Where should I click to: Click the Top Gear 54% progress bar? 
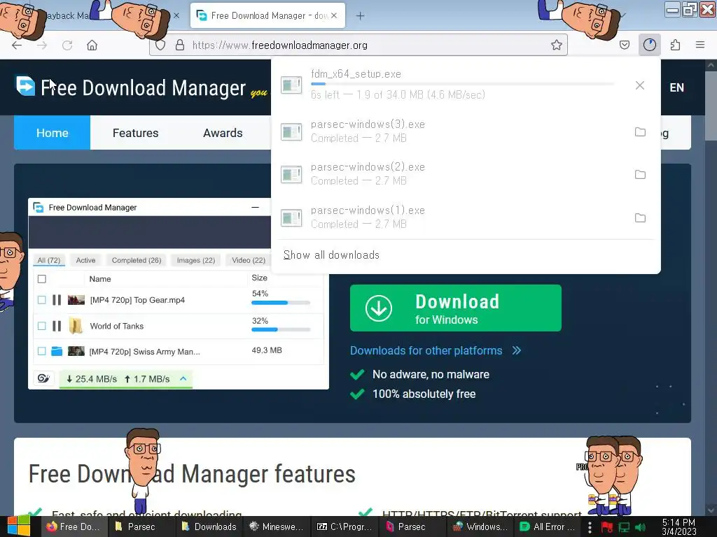[x=281, y=303]
